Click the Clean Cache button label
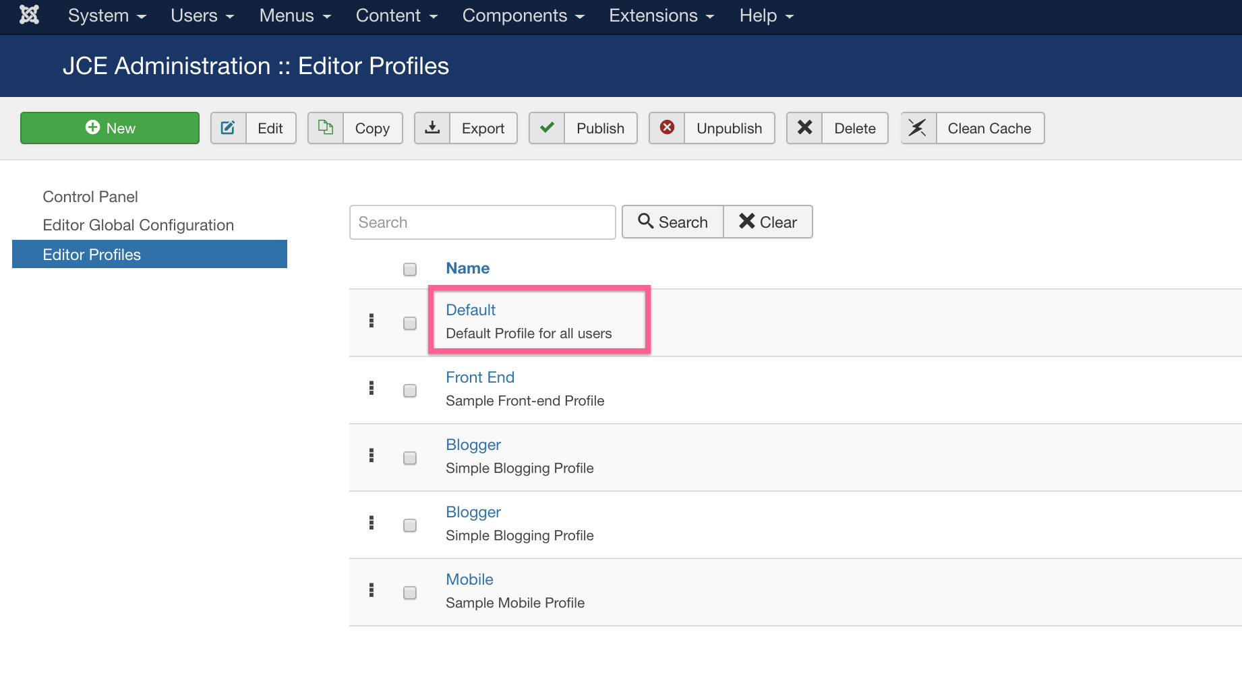1242x675 pixels. (989, 128)
